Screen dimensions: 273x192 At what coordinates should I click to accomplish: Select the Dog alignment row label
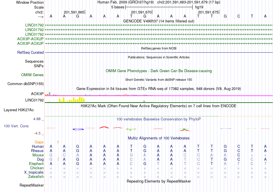click(x=41, y=160)
